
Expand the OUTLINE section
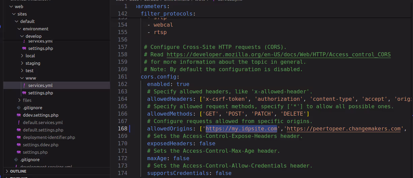coord(7,171)
